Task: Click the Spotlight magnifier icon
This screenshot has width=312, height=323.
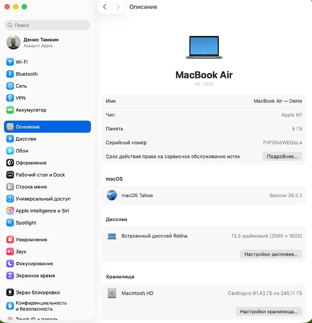Action: tap(10, 223)
